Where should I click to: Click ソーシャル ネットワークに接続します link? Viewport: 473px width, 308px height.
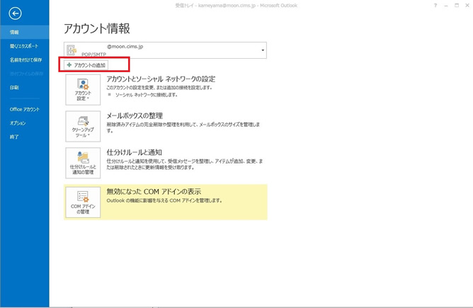[x=147, y=95]
